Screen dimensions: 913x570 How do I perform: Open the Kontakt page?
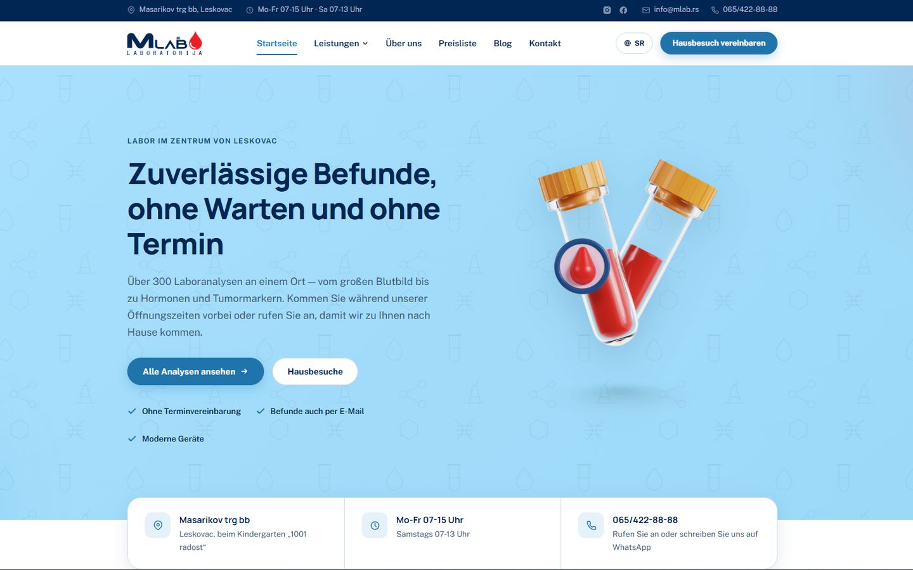[545, 43]
